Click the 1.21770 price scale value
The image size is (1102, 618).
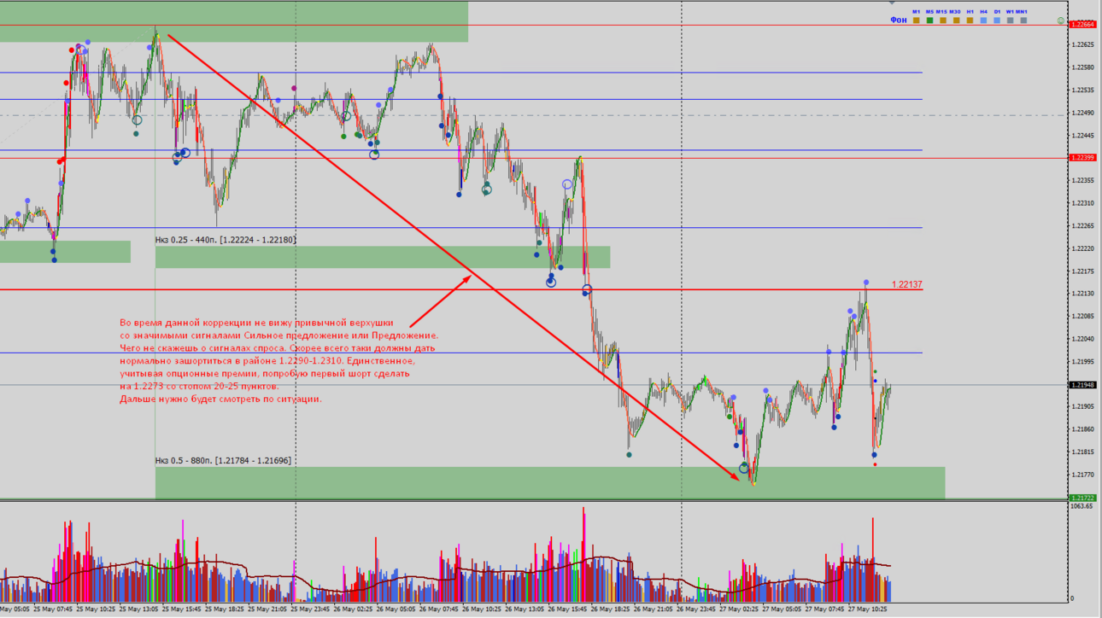[1082, 475]
